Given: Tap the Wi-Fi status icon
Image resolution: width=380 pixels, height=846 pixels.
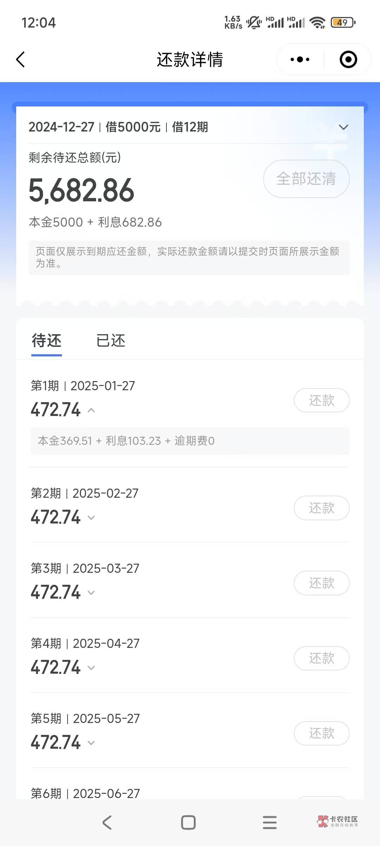Looking at the screenshot, I should coord(317,23).
